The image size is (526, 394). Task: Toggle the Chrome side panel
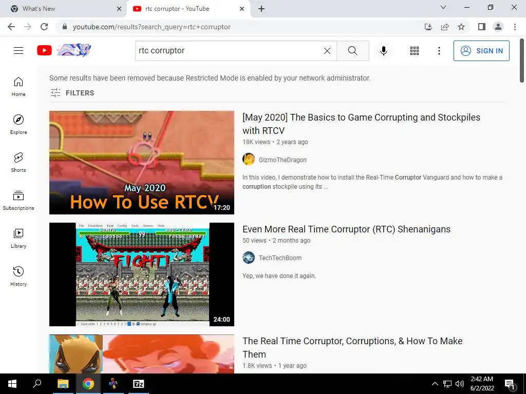tap(482, 27)
